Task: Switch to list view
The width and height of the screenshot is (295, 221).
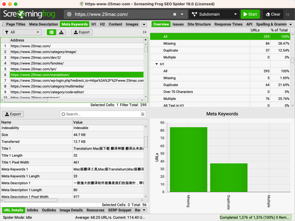Action: tap(51, 32)
